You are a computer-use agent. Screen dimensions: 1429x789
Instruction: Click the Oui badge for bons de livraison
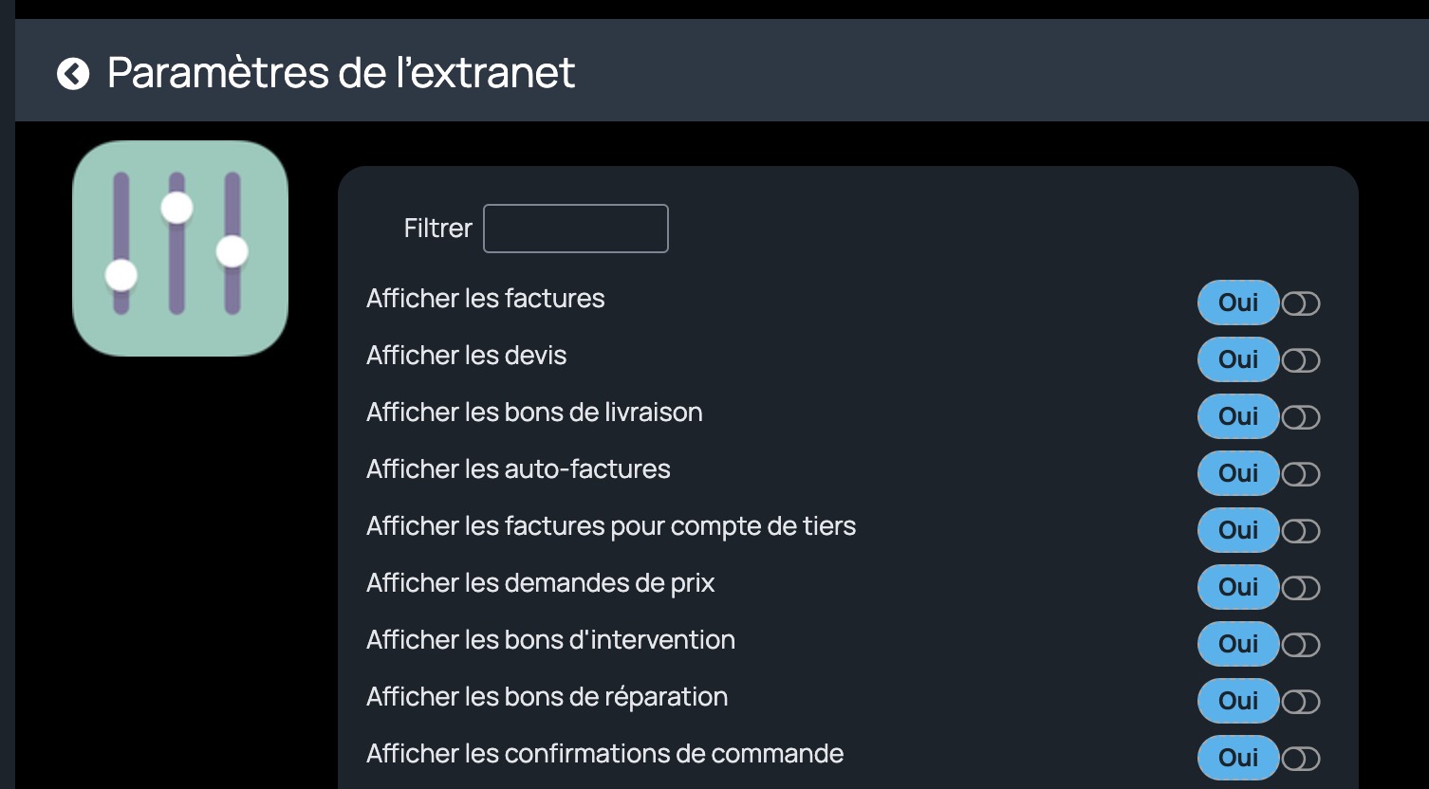(x=1238, y=416)
